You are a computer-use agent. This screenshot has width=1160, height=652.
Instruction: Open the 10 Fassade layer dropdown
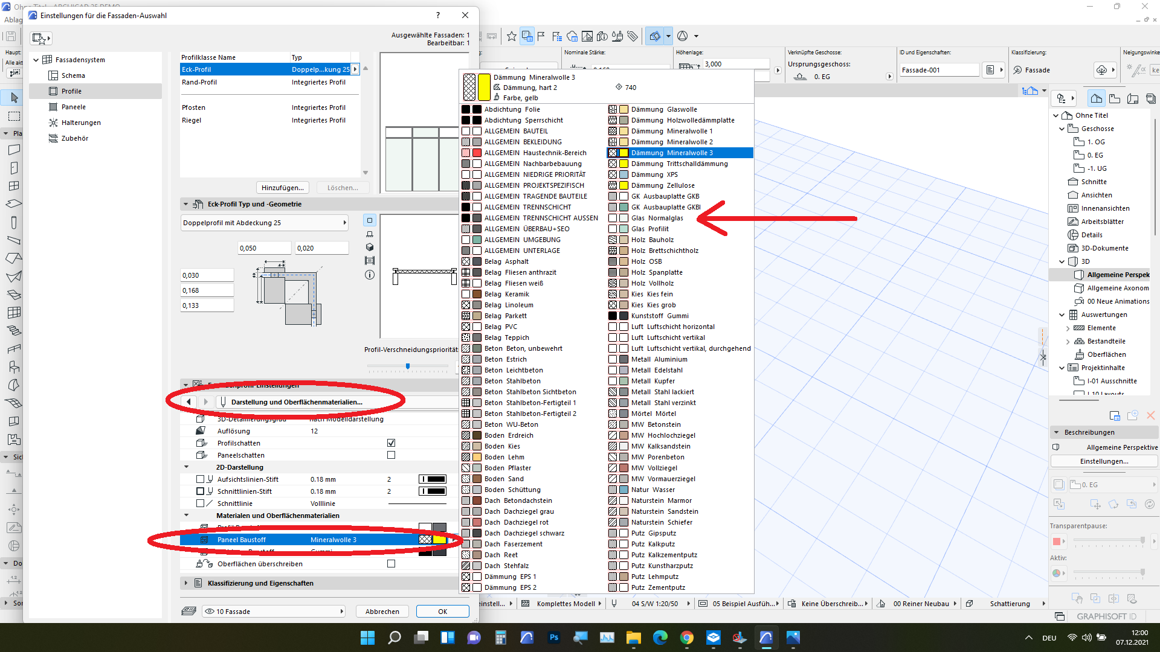click(274, 612)
